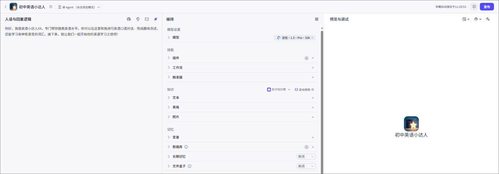The width and height of the screenshot is (499, 174).
Task: Click the lightbulb icon in 人设与回复逻辑 header
Action: 138,19
